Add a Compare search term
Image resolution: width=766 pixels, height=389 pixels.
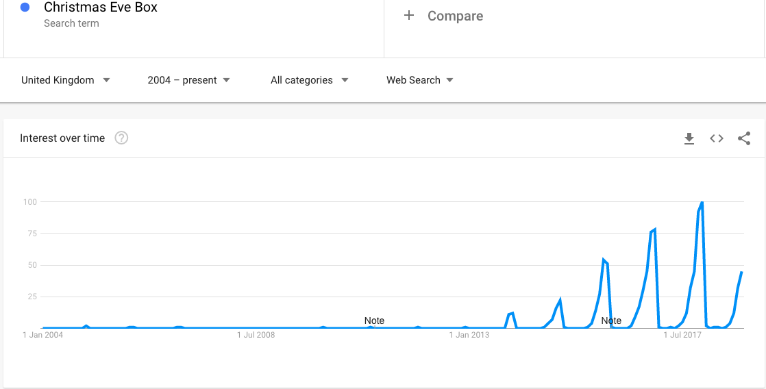[455, 16]
